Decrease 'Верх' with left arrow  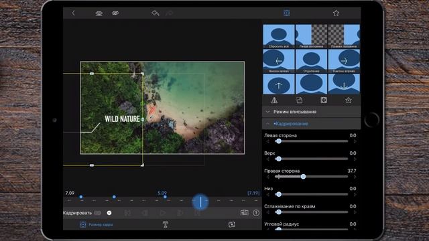[268, 159]
